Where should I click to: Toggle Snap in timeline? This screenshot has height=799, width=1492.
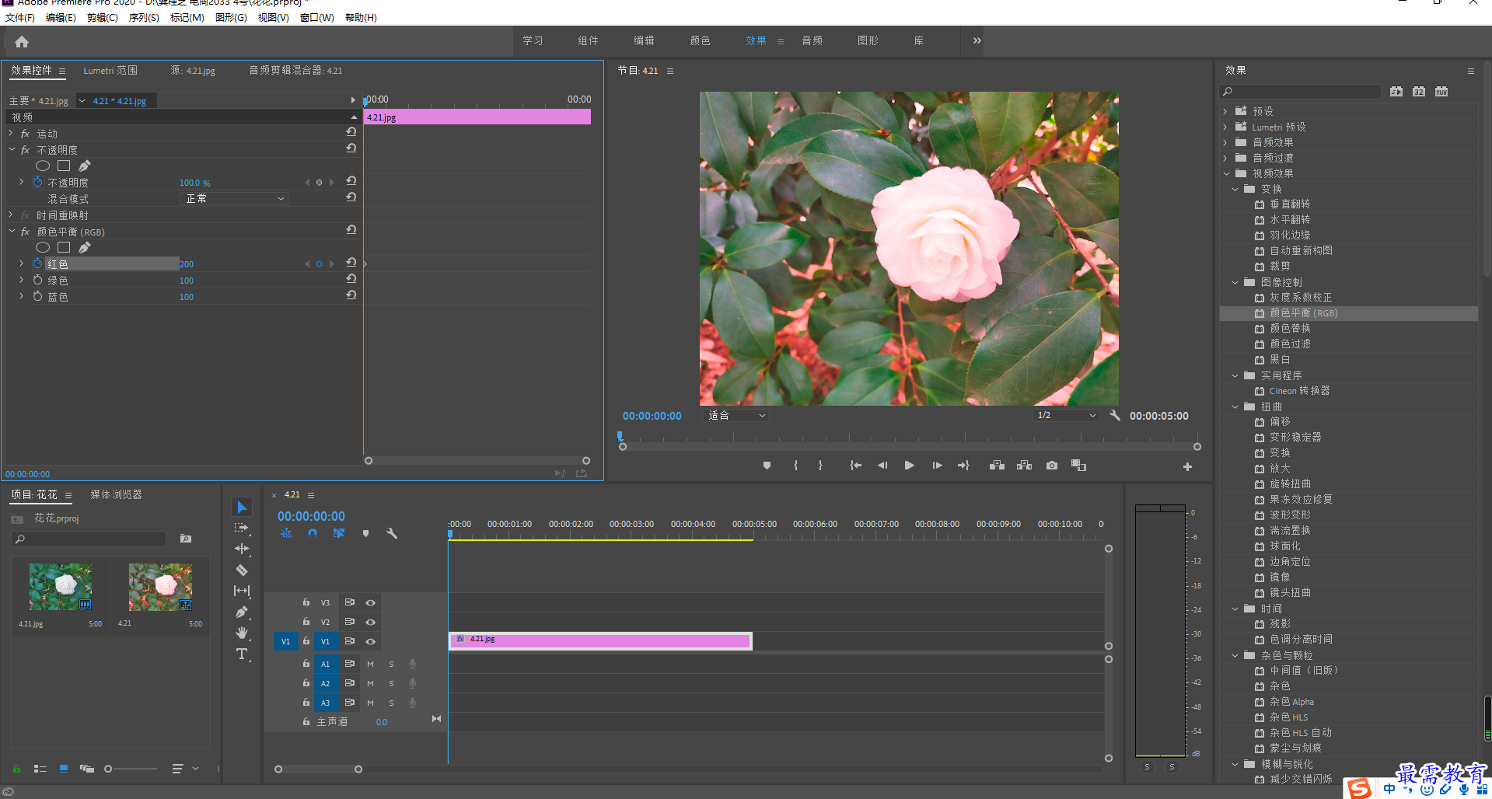click(313, 533)
